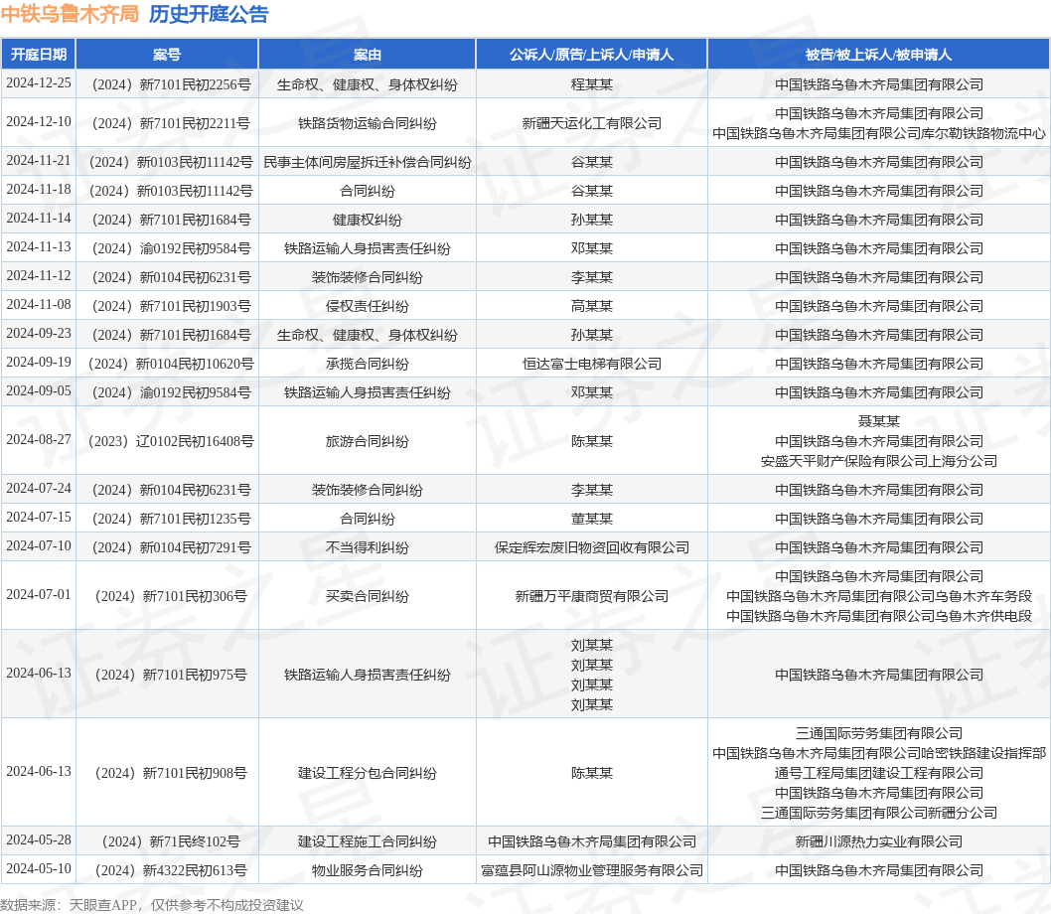Click cause 承揽合同纠纷
This screenshot has width=1051, height=914.
click(368, 365)
